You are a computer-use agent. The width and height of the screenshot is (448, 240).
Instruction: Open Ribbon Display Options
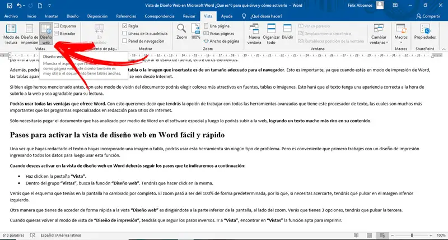395,5
